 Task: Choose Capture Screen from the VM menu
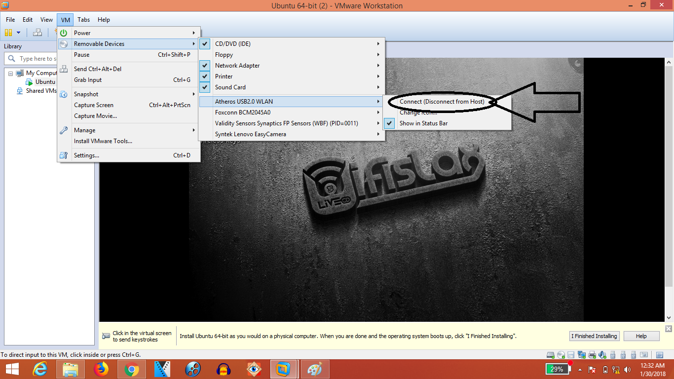coord(129,105)
